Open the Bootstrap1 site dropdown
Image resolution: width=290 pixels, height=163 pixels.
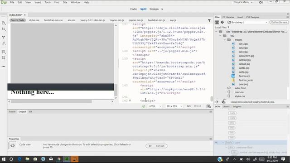247,22
